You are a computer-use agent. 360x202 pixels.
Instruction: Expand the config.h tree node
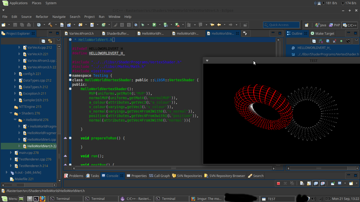pos(15,74)
